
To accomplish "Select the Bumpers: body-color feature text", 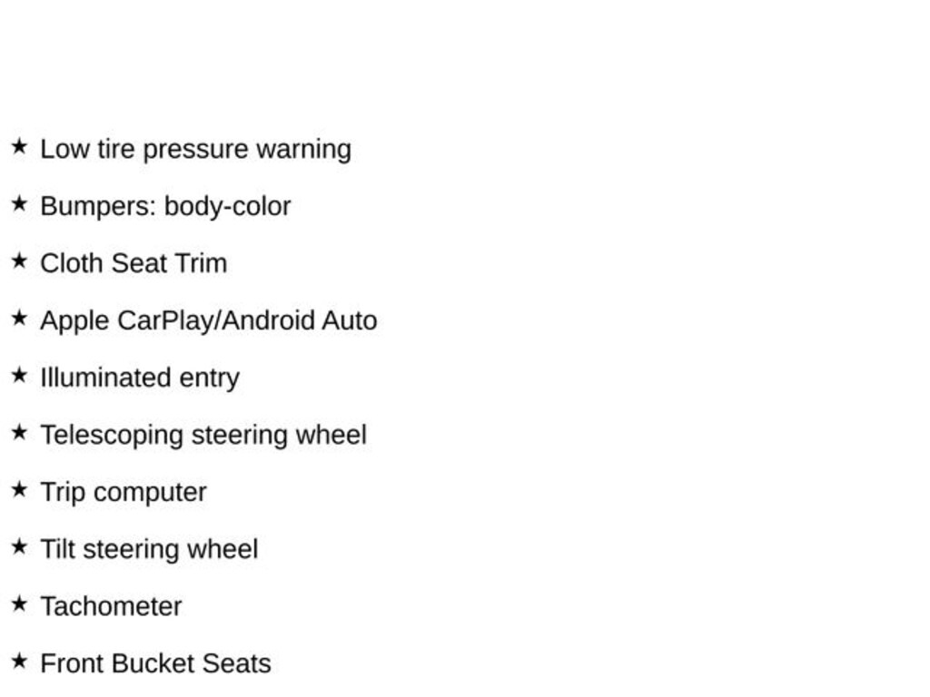I will [165, 206].
